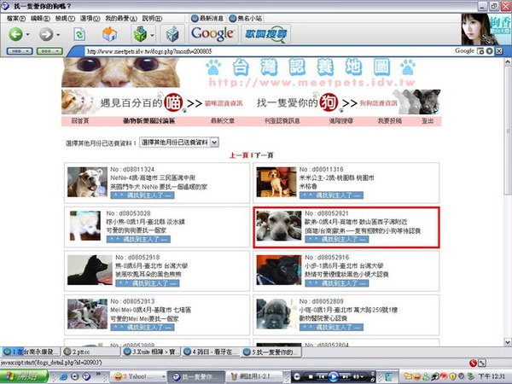
Task: Go back with the green Back arrow
Action: click(x=15, y=34)
